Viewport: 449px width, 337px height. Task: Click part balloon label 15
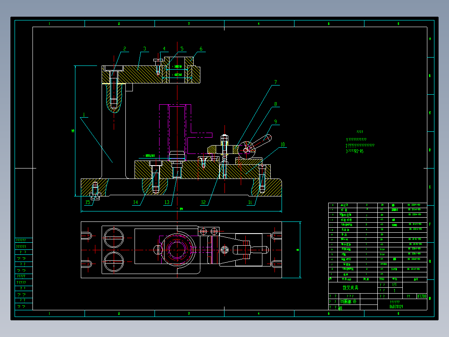coord(87,202)
